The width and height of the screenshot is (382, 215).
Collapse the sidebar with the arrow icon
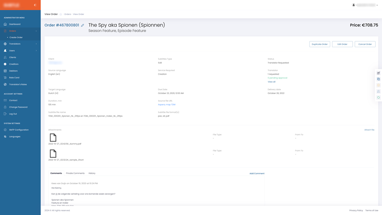(35, 5)
